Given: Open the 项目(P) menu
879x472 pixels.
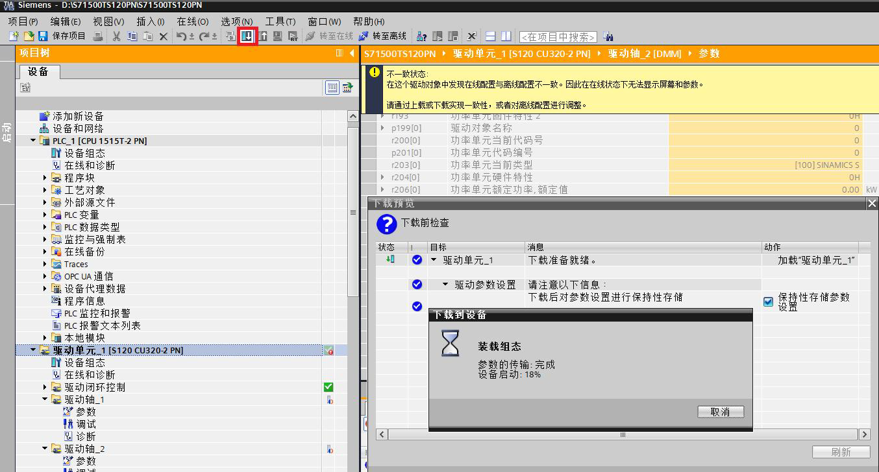Looking at the screenshot, I should click(23, 21).
